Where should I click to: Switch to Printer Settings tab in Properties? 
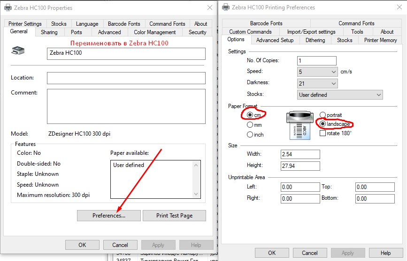click(25, 24)
